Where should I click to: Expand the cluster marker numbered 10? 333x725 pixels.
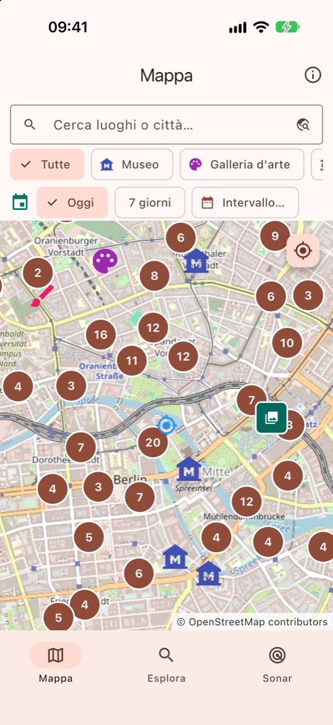click(287, 343)
